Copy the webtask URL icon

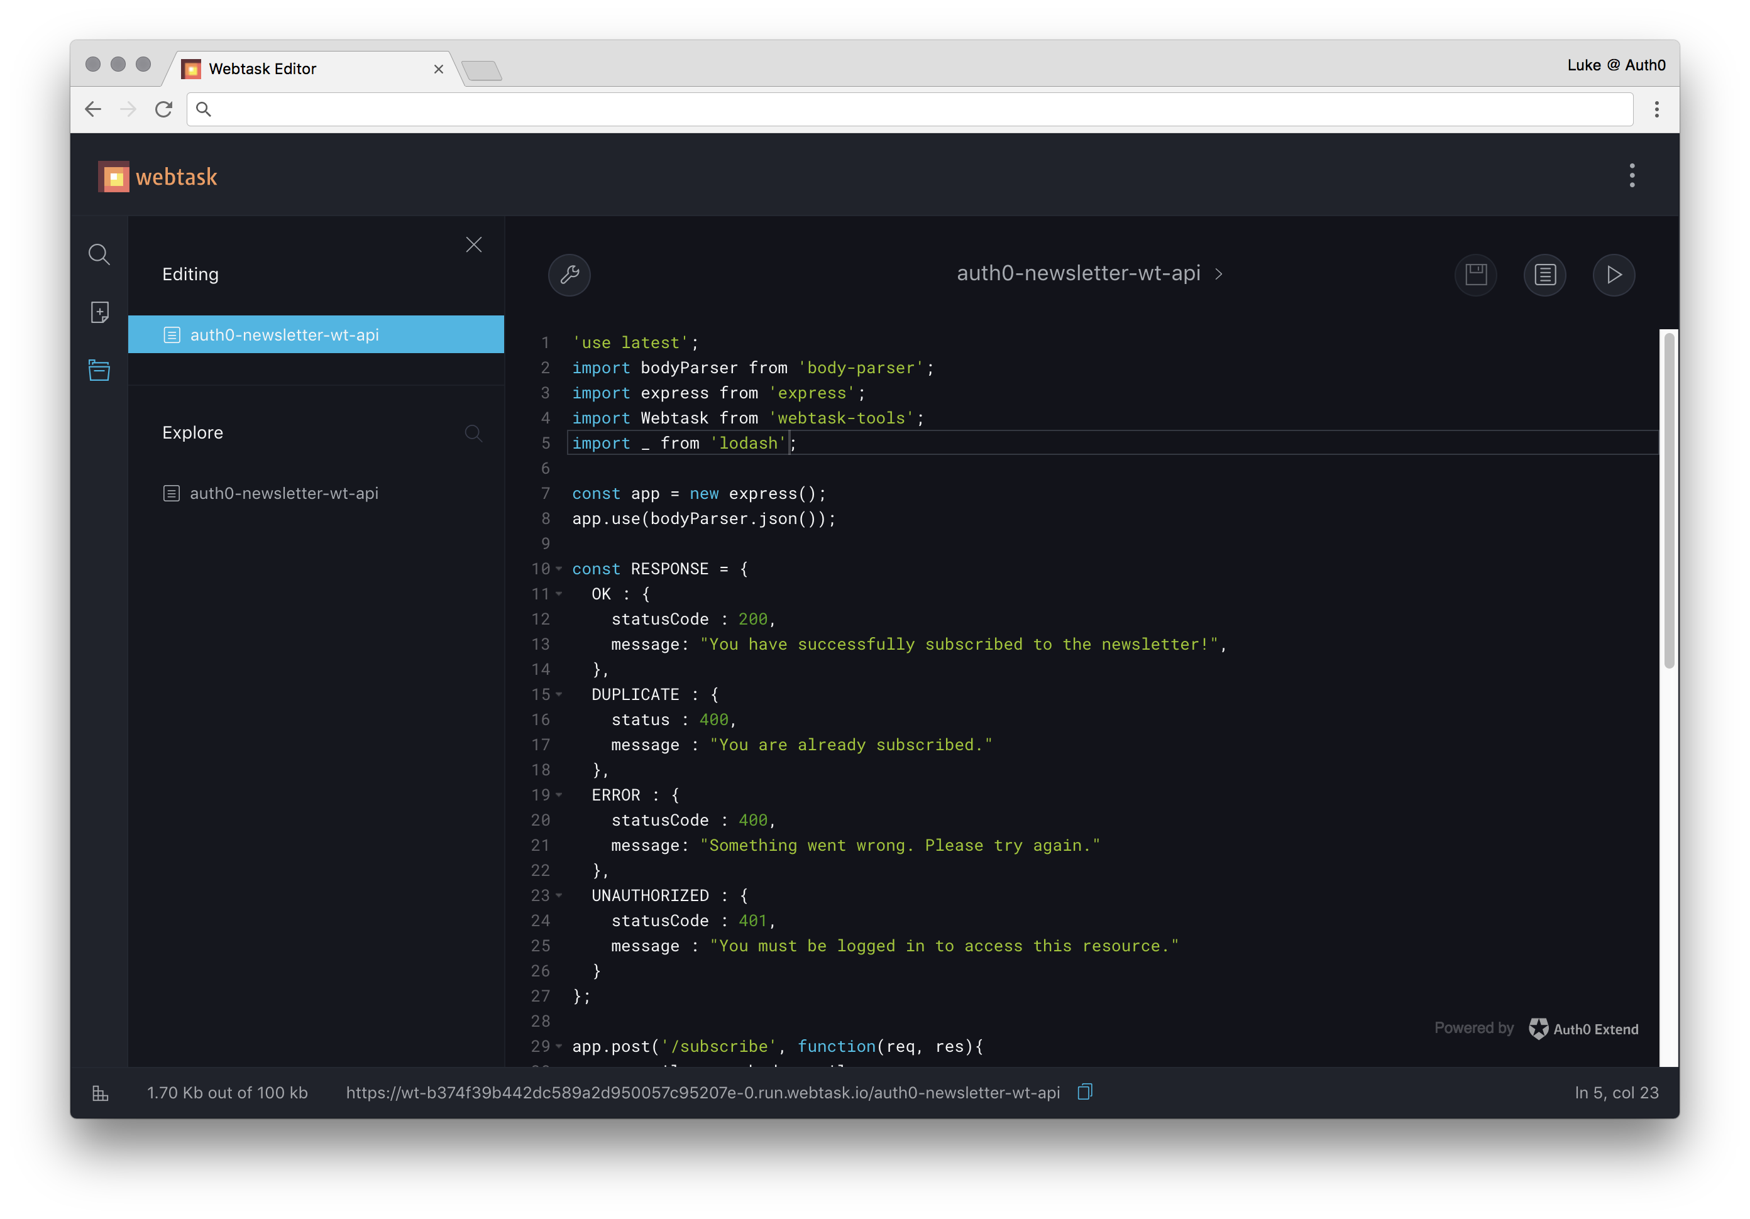[x=1086, y=1092]
